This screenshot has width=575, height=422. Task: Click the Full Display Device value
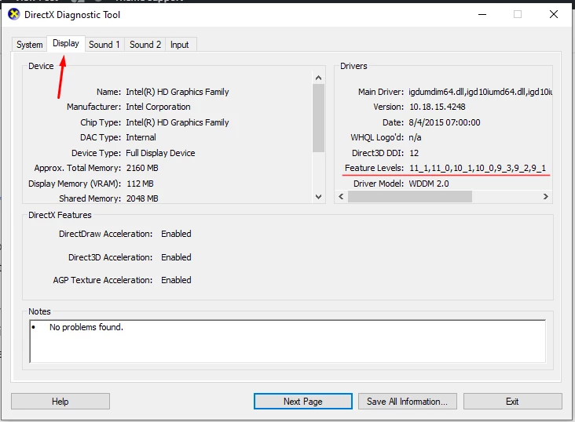point(160,153)
